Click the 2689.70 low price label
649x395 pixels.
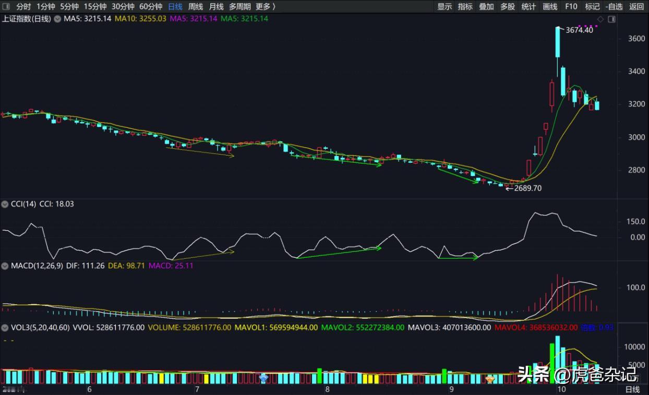pyautogui.click(x=527, y=188)
